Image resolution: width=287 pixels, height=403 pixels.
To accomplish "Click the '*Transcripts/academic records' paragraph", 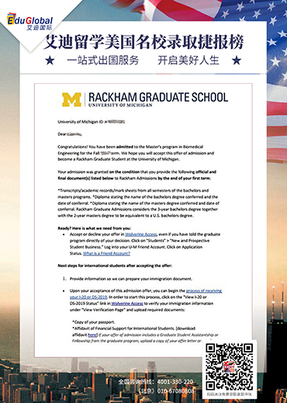I will pos(138,203).
